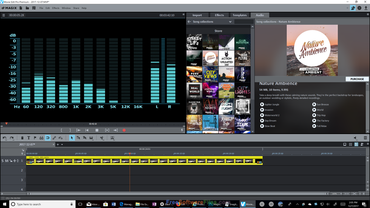Jump to range start button

click(79, 130)
